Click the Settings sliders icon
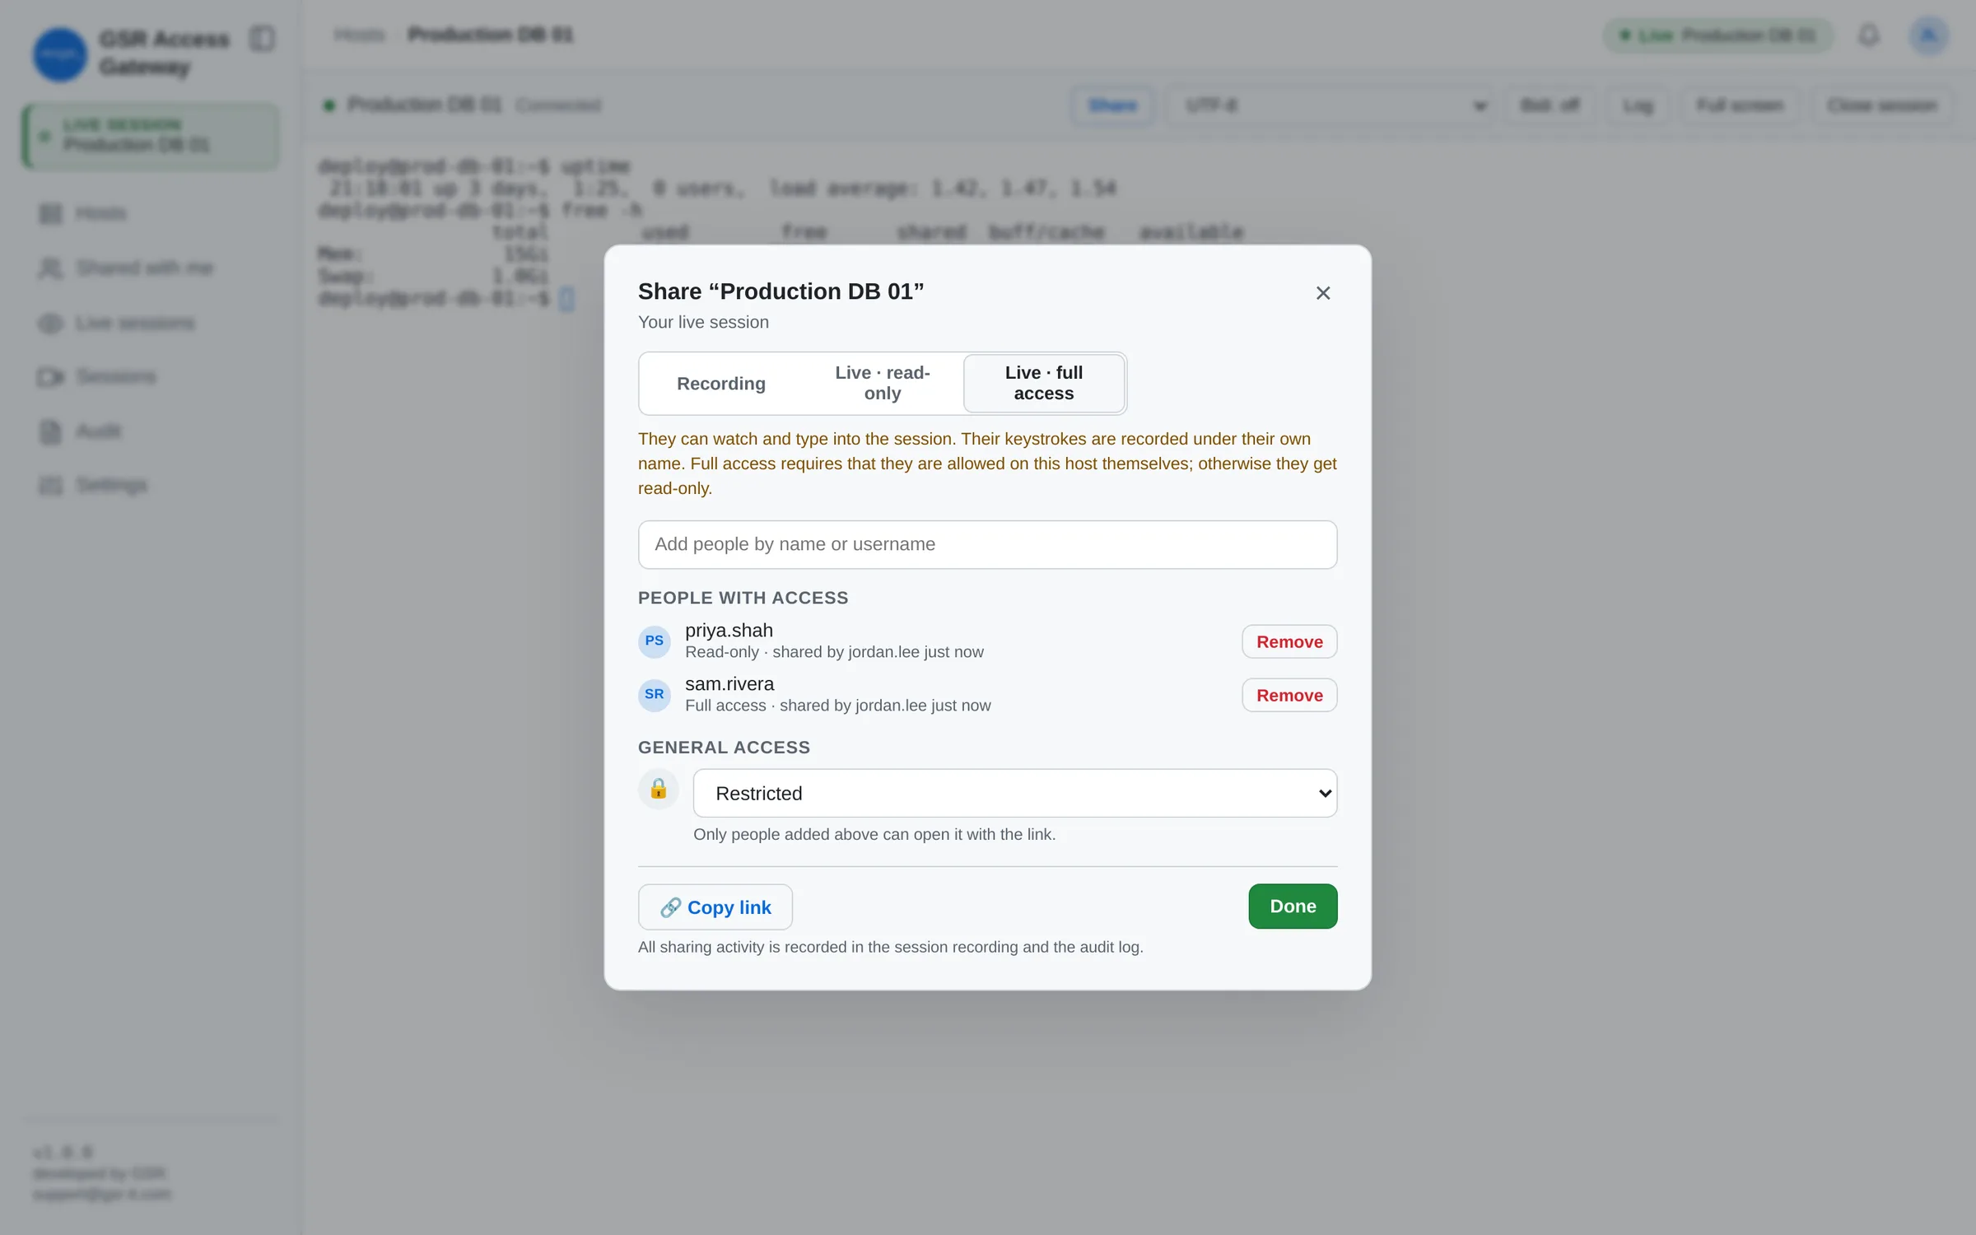The height and width of the screenshot is (1235, 1976). pos(50,486)
